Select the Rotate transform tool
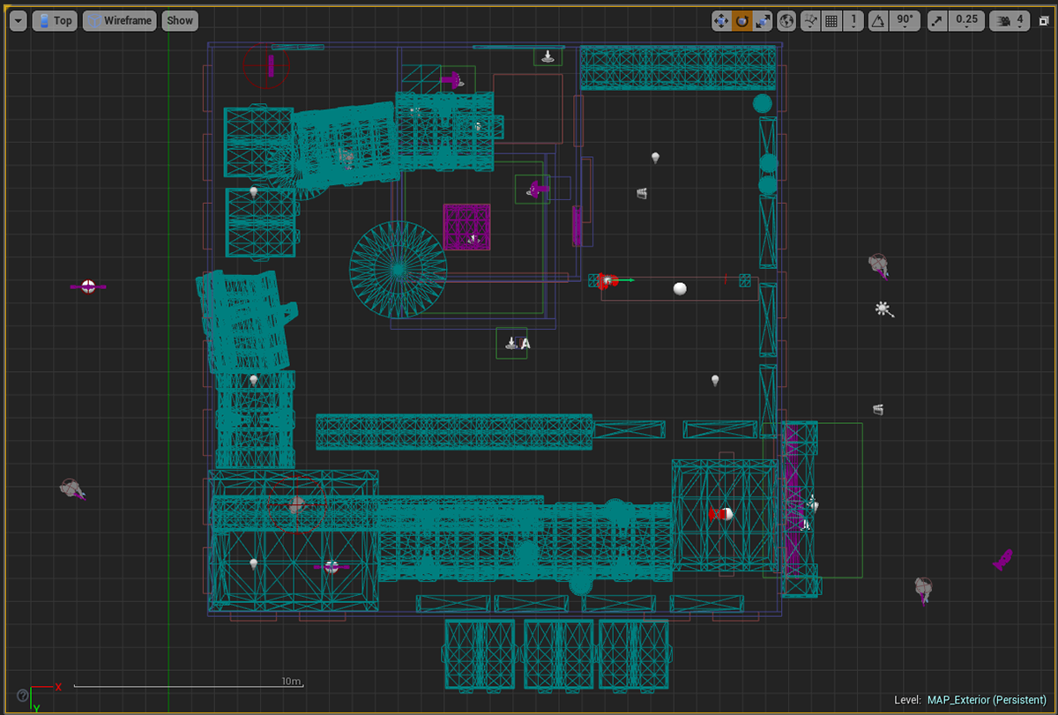Viewport: 1058px width, 715px height. [742, 20]
